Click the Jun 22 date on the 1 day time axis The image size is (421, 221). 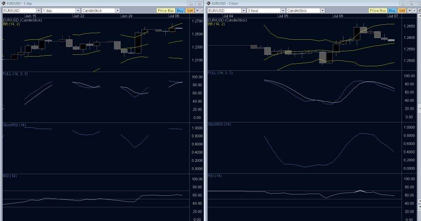point(79,16)
